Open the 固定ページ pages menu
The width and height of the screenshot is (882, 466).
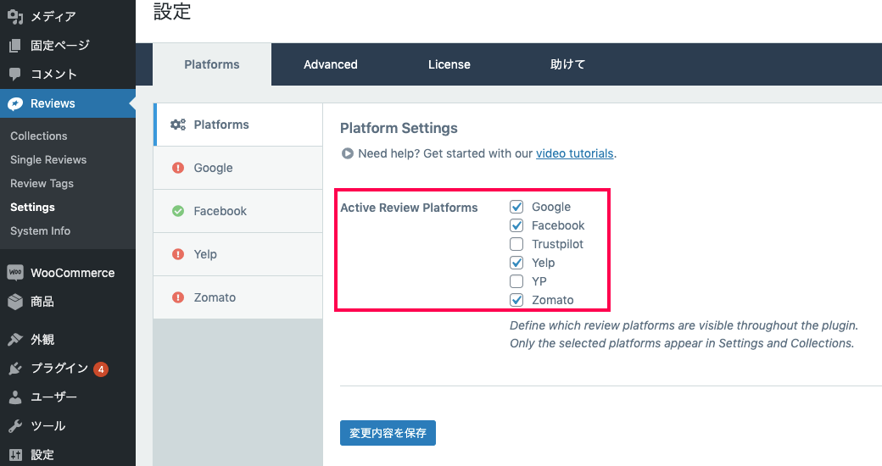click(x=68, y=46)
